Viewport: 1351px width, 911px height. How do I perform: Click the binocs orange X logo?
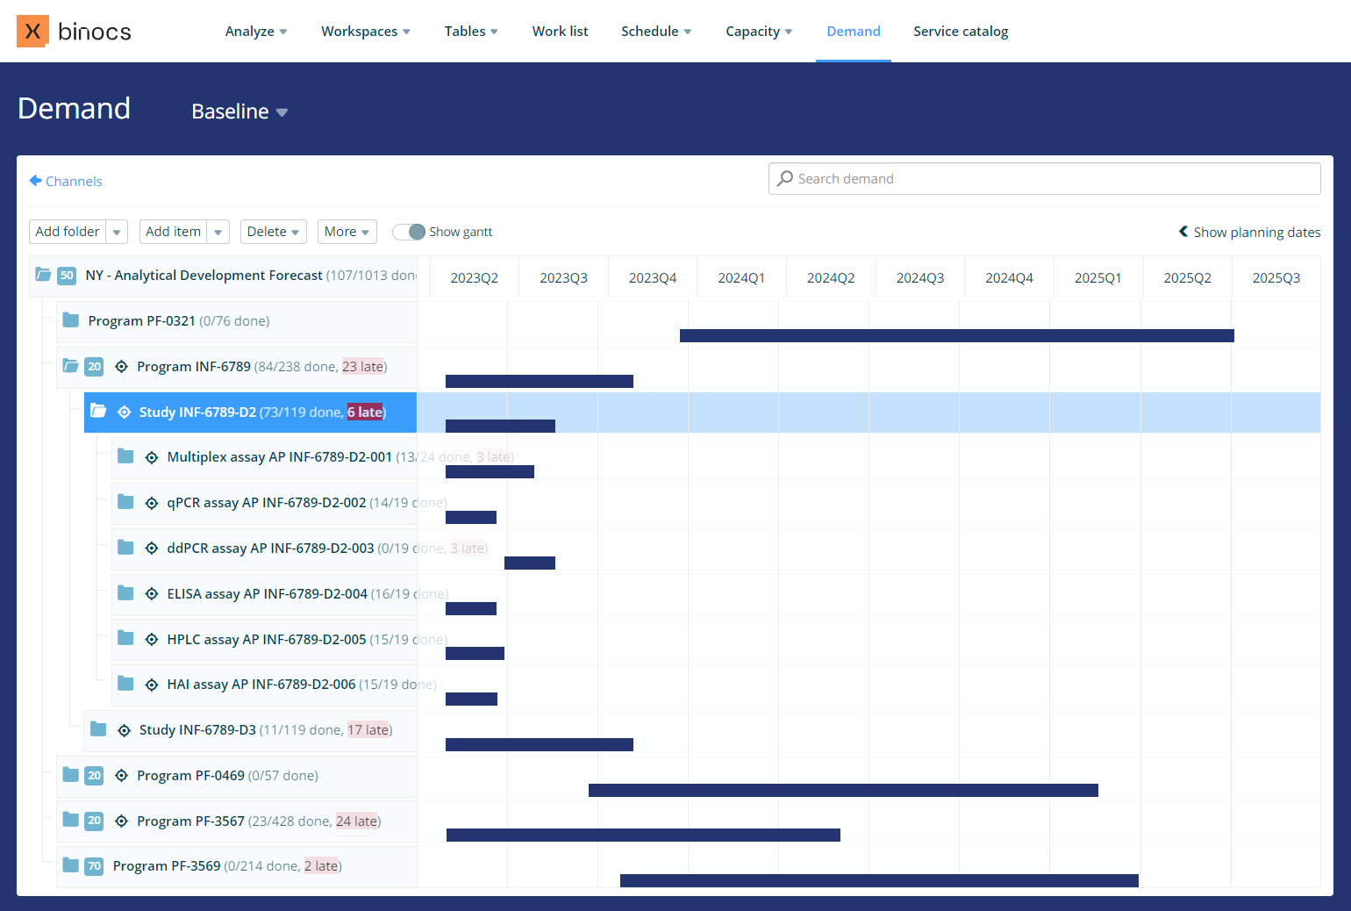click(x=32, y=31)
